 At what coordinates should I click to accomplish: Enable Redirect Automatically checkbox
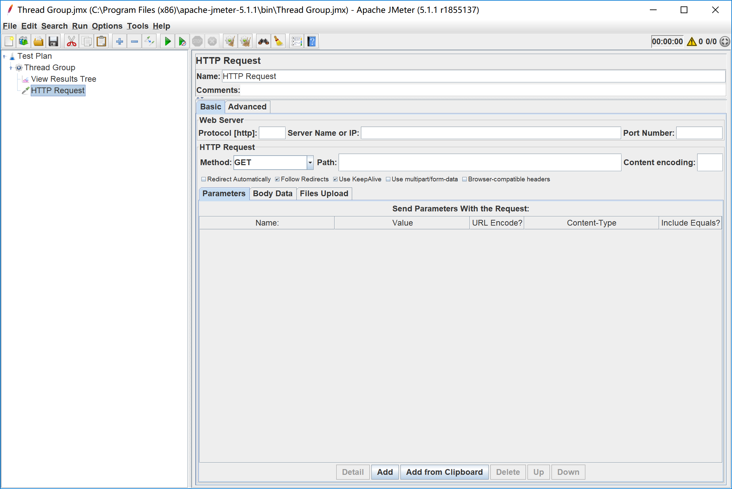coord(203,179)
